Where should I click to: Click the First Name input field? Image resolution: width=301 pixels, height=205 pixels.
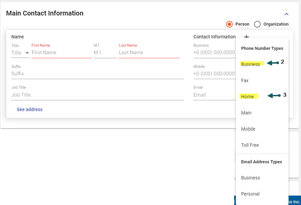pyautogui.click(x=61, y=53)
